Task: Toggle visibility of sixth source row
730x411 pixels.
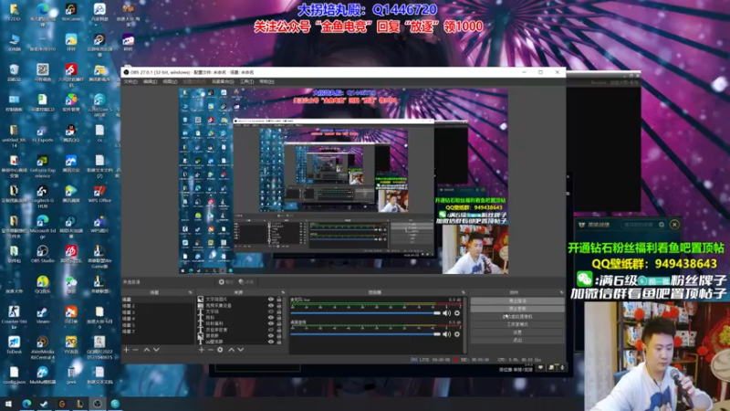Action: 271,330
